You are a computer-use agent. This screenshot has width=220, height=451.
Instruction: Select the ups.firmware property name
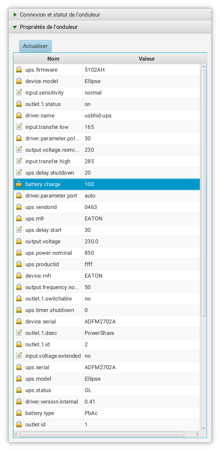point(41,70)
